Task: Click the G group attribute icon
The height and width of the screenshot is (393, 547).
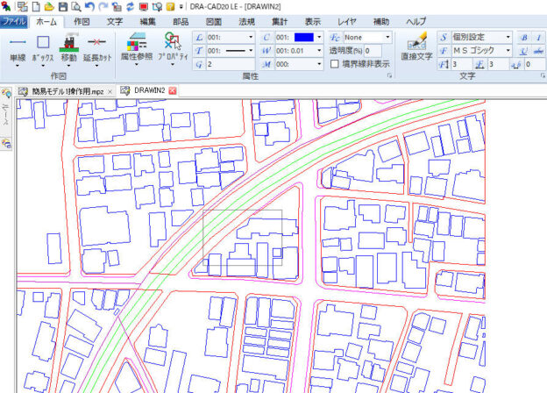Action: point(199,64)
